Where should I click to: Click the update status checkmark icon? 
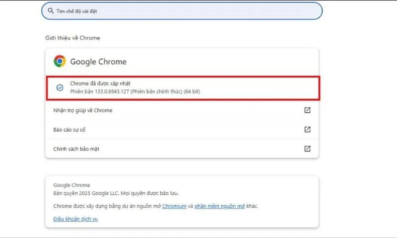click(60, 87)
